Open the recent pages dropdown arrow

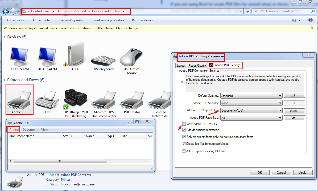click(18, 11)
